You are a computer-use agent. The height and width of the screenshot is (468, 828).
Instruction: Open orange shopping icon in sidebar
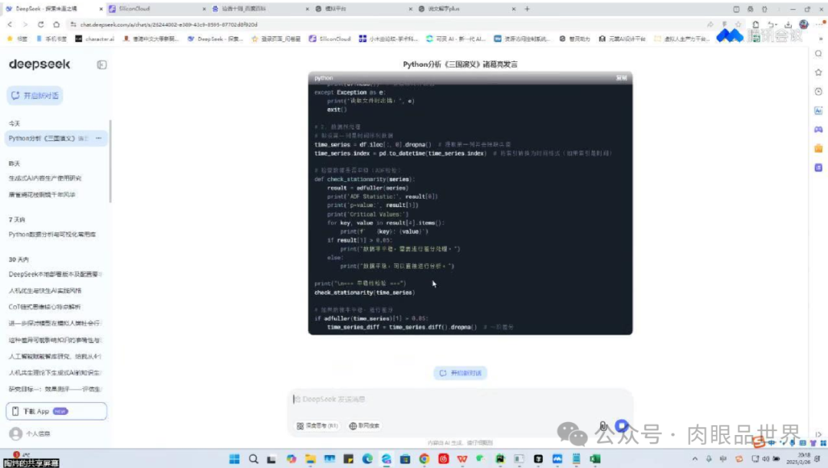coord(819,148)
